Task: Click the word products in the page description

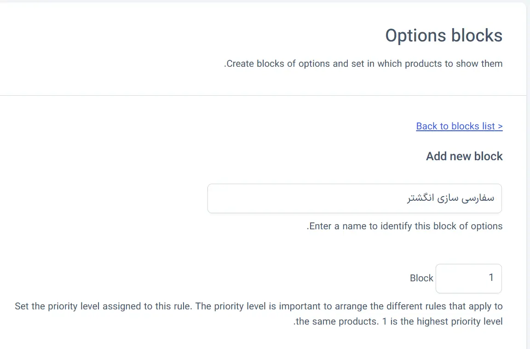Action: 423,64
